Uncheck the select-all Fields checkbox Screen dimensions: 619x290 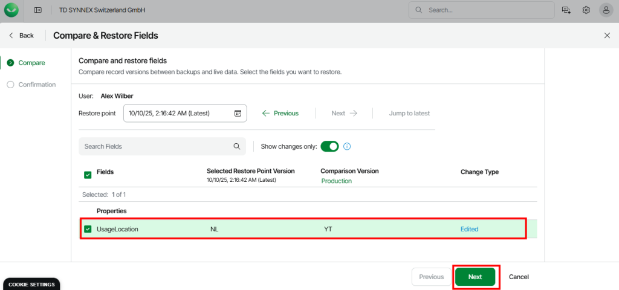pos(88,175)
